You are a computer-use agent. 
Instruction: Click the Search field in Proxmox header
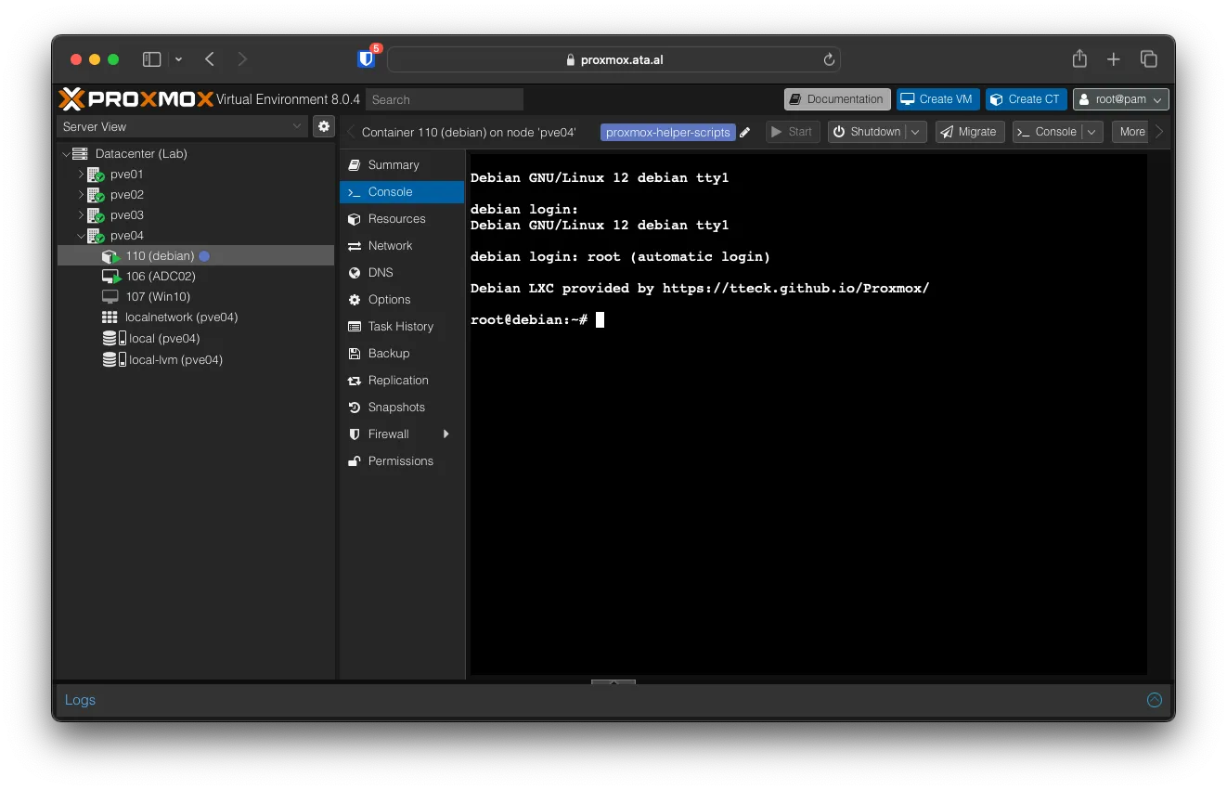(x=445, y=99)
